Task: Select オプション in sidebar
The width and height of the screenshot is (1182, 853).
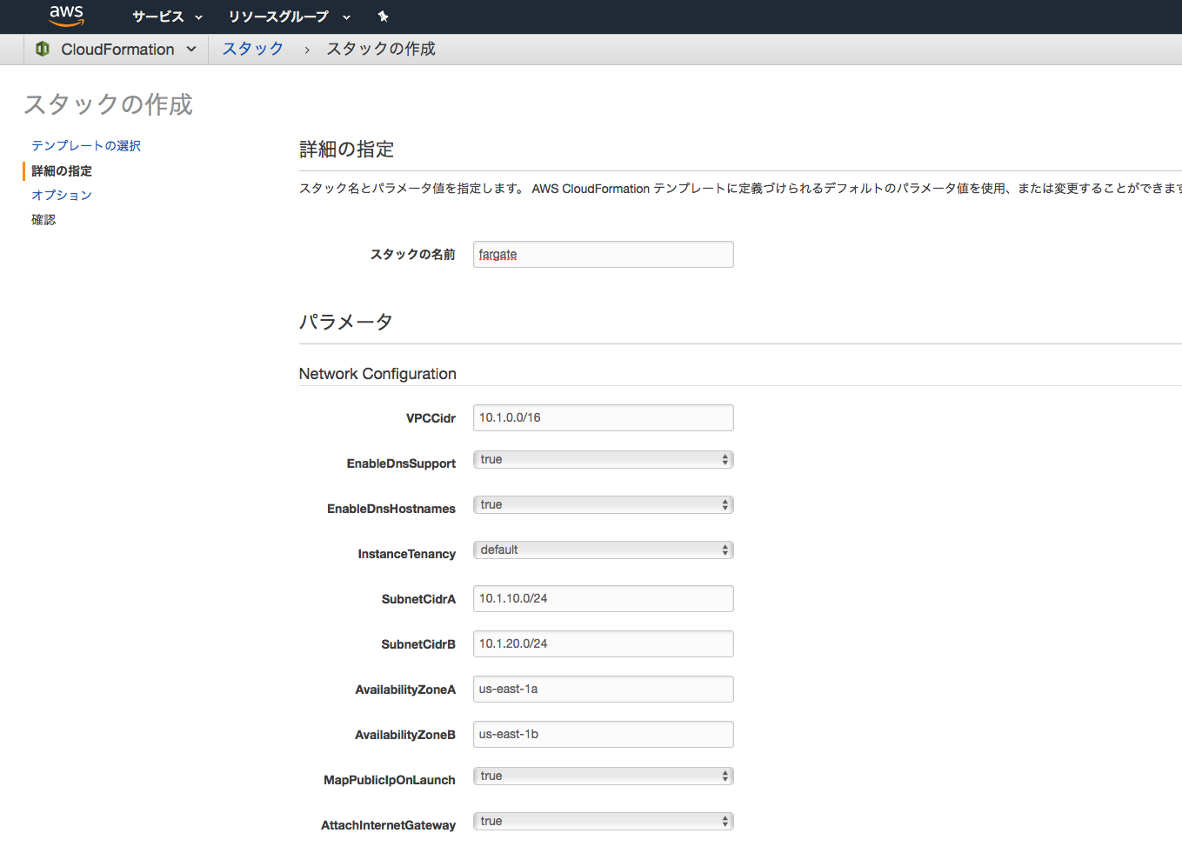Action: [61, 195]
